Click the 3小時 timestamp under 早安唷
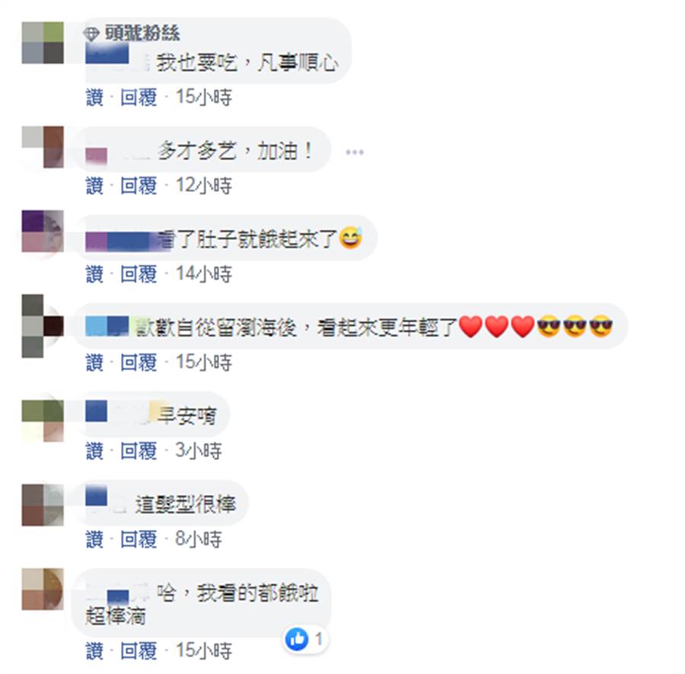 coord(199,451)
